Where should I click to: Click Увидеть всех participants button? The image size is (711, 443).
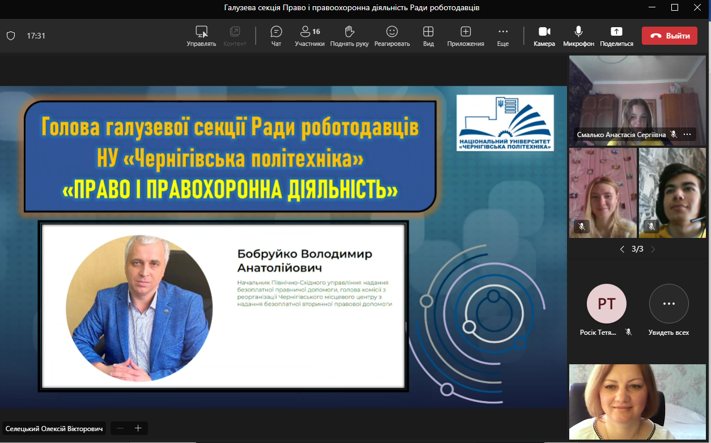click(x=668, y=304)
